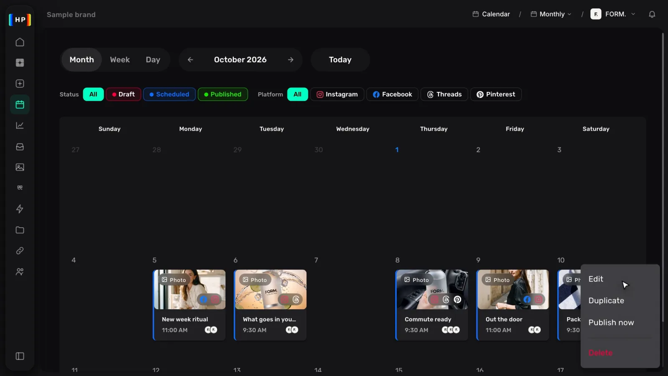
Task: Click the Today button
Action: pyautogui.click(x=340, y=60)
